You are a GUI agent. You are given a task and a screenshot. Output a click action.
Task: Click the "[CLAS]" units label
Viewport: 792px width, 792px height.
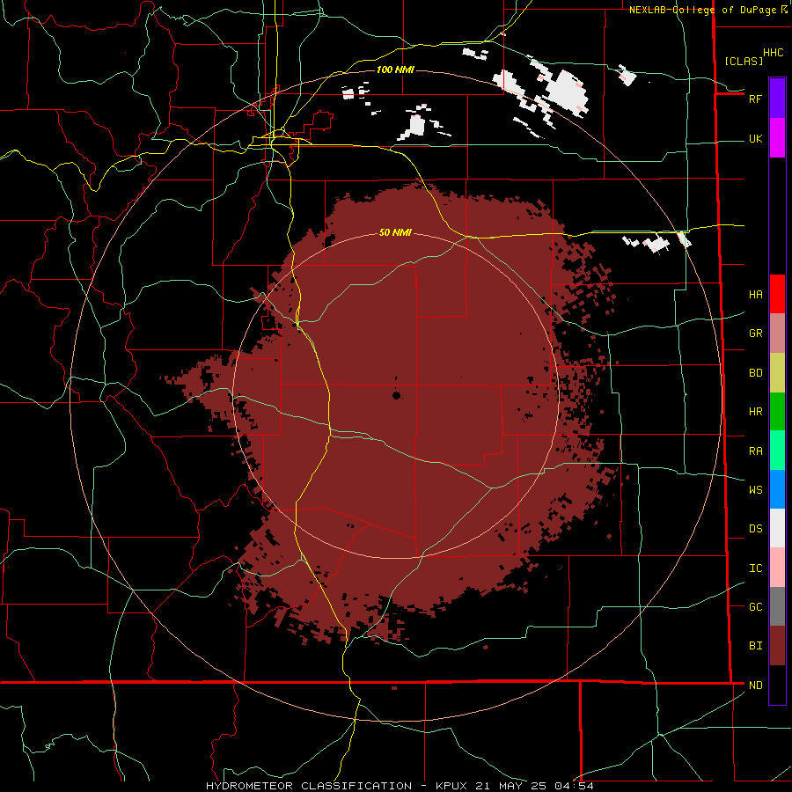point(744,61)
